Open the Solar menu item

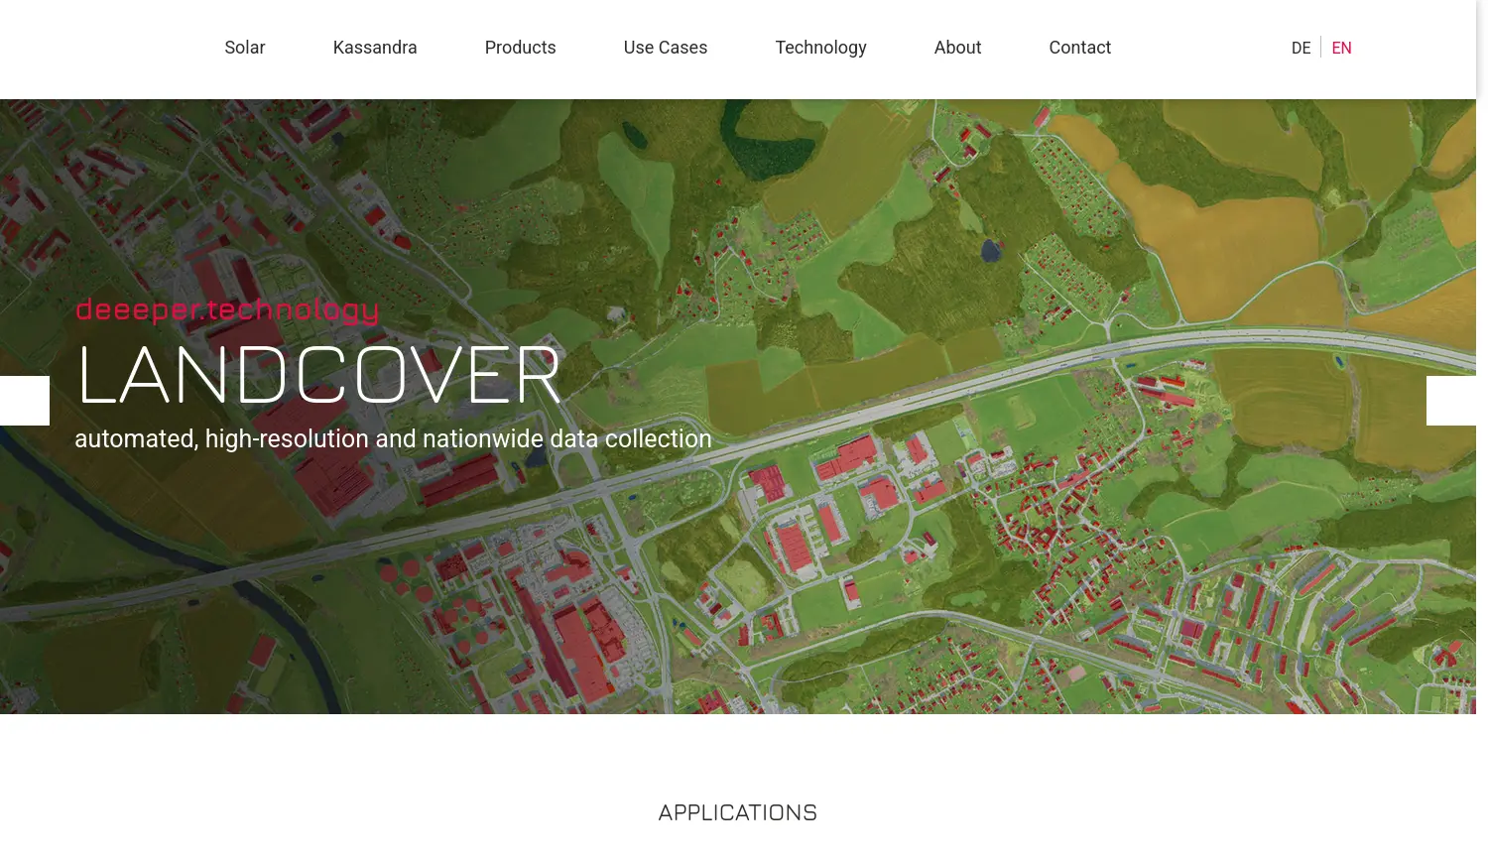point(244,48)
